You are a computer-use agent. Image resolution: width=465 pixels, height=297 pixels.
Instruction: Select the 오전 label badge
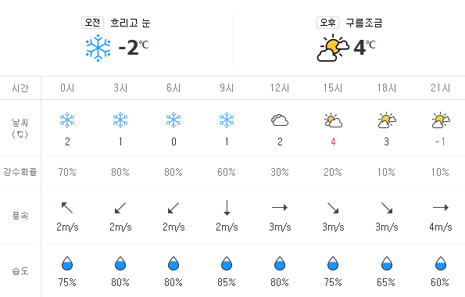point(92,23)
